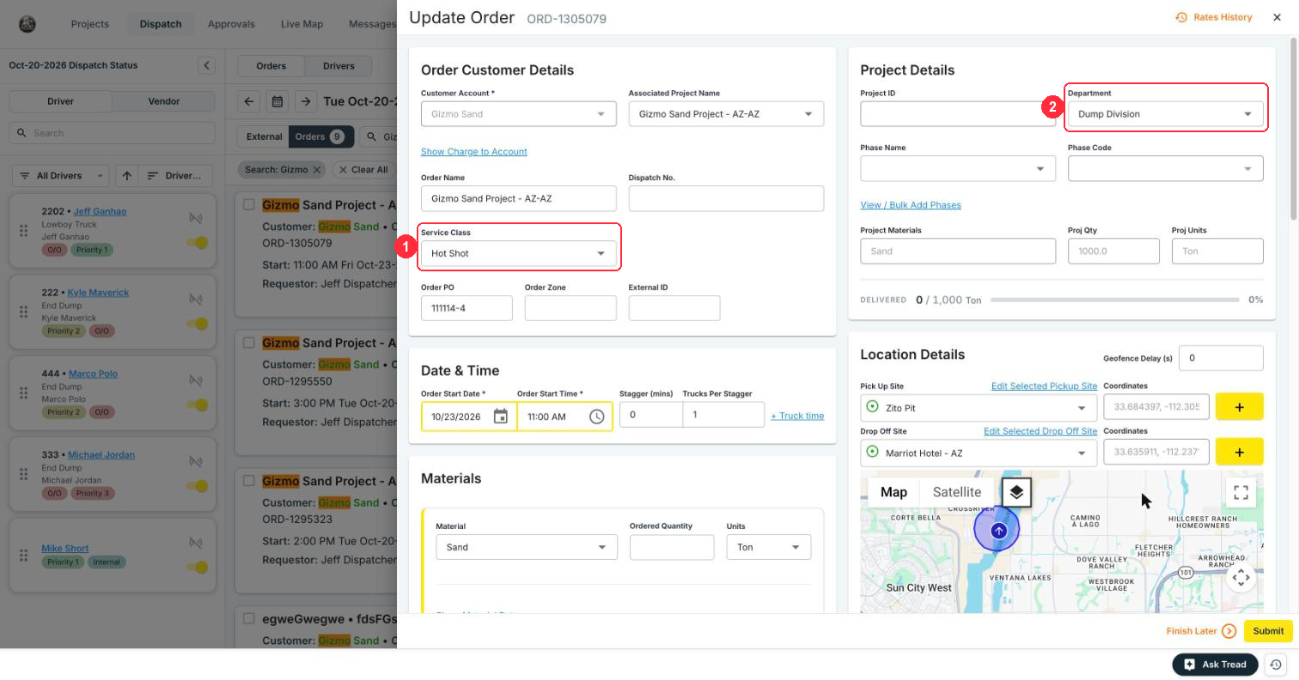Screen dimensions: 1299x680
Task: Open the Rates History clock icon
Action: point(1181,17)
